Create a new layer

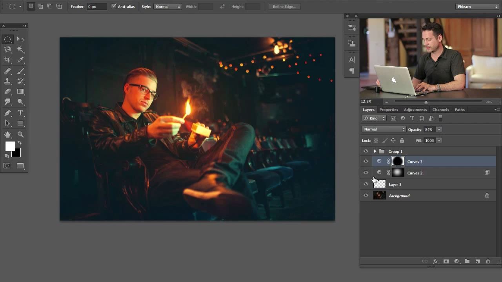[478, 261]
